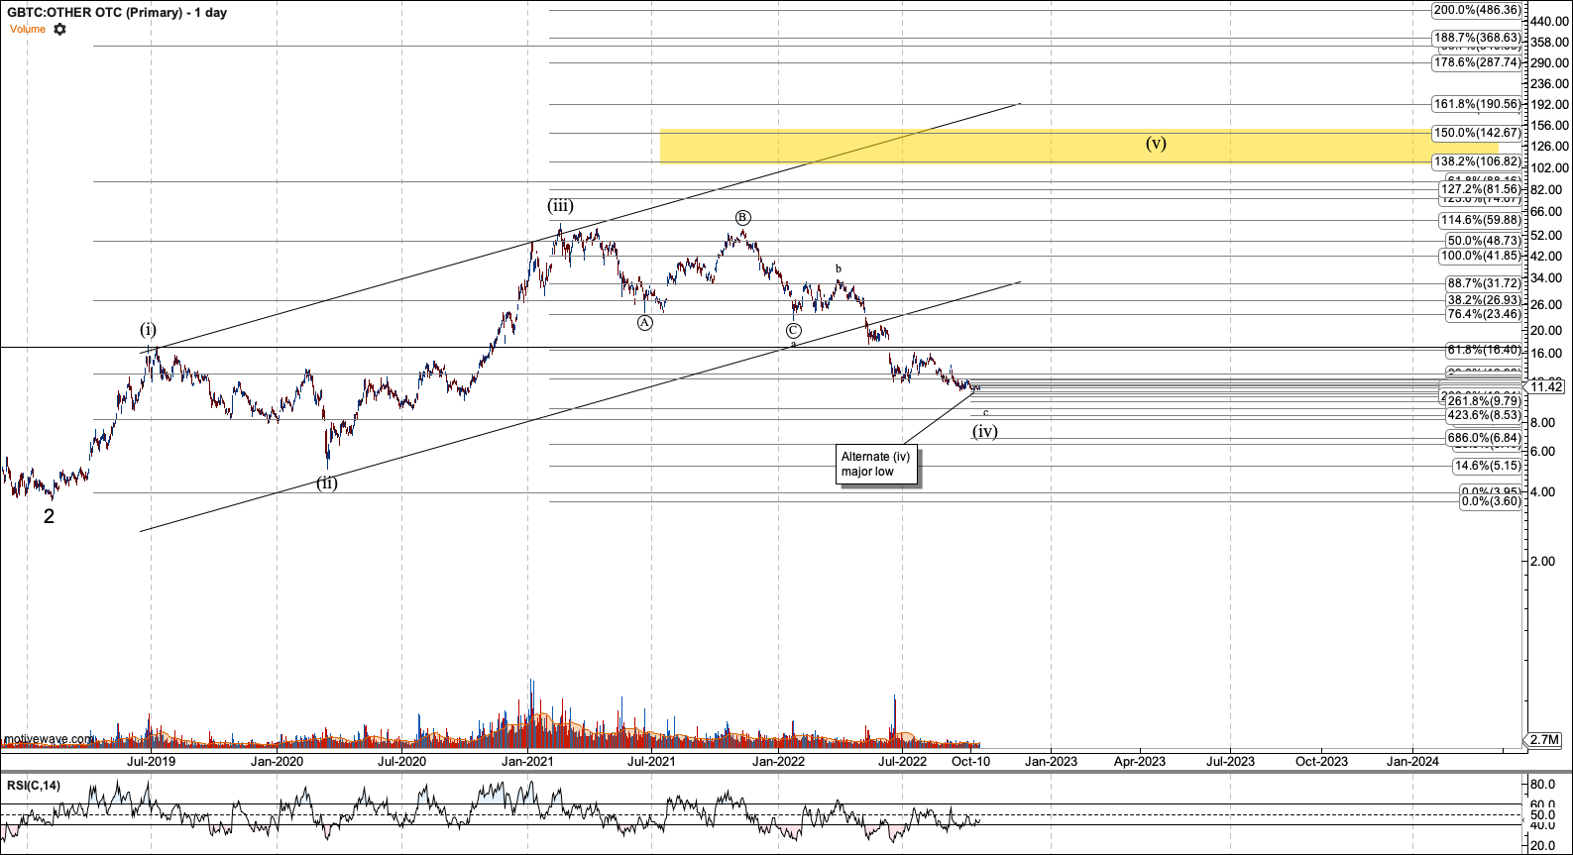Click Jul-2019 on the time axis
This screenshot has width=1573, height=855.
pos(152,762)
